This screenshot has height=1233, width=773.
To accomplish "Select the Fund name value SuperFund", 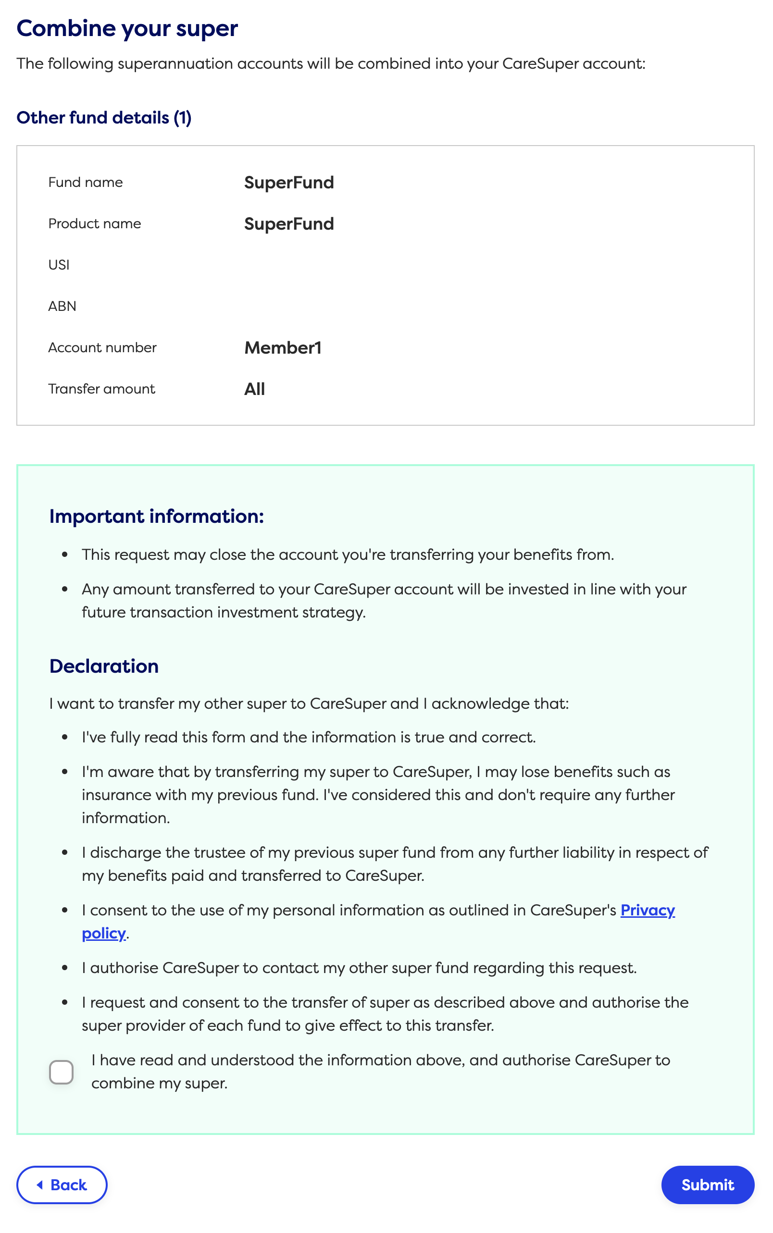I will point(289,183).
